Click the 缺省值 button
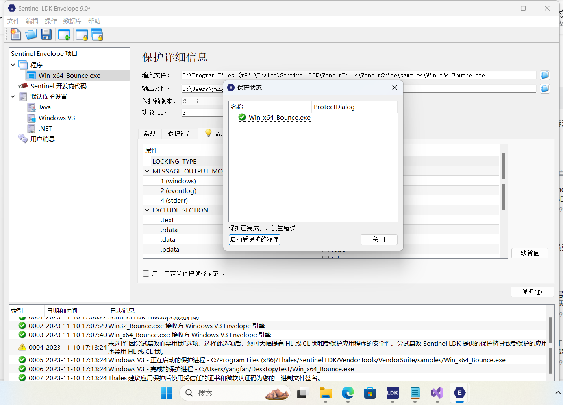 point(530,253)
